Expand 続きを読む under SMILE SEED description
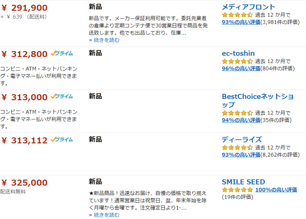306x219 pixels. 107,215
